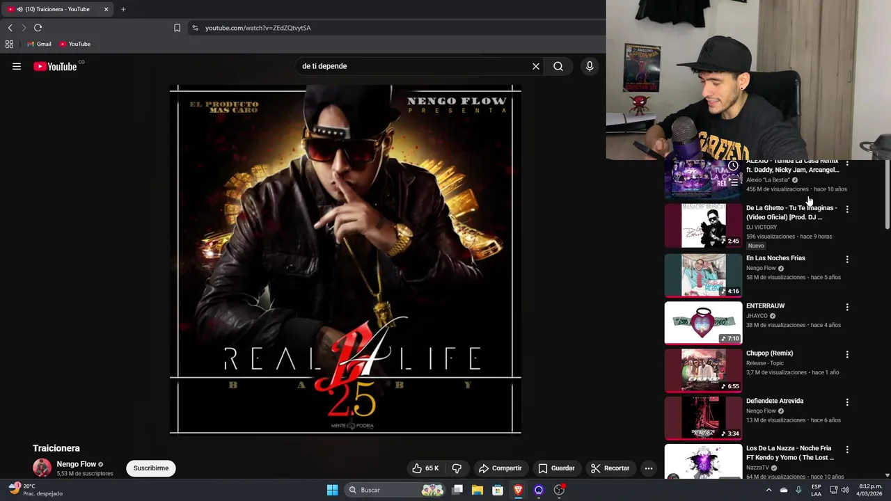Open Chupop (Remix) thumbnail
891x501 pixels.
[x=703, y=370]
